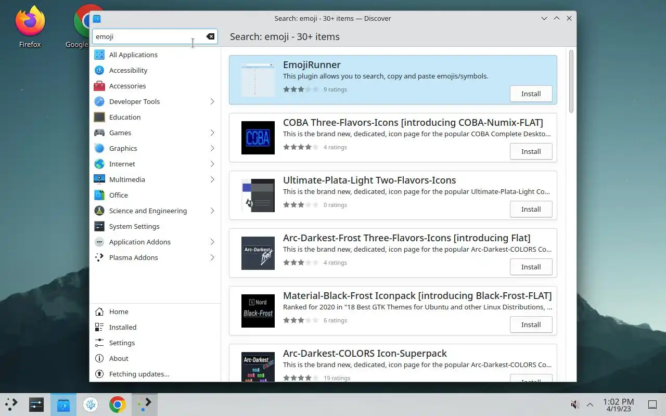Click the results list scrollbar
Screen dimensions: 666x416
point(571,81)
